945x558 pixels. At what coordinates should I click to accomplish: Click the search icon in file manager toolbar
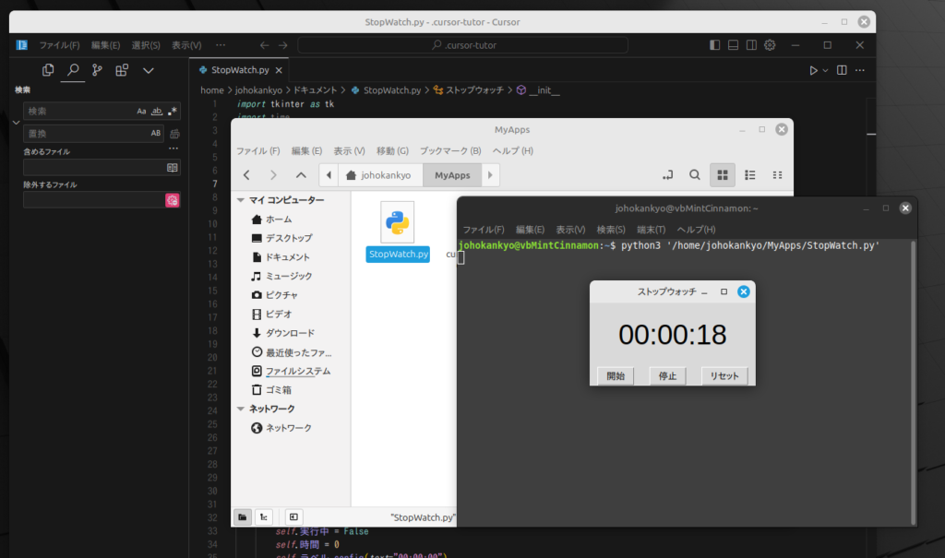point(694,174)
